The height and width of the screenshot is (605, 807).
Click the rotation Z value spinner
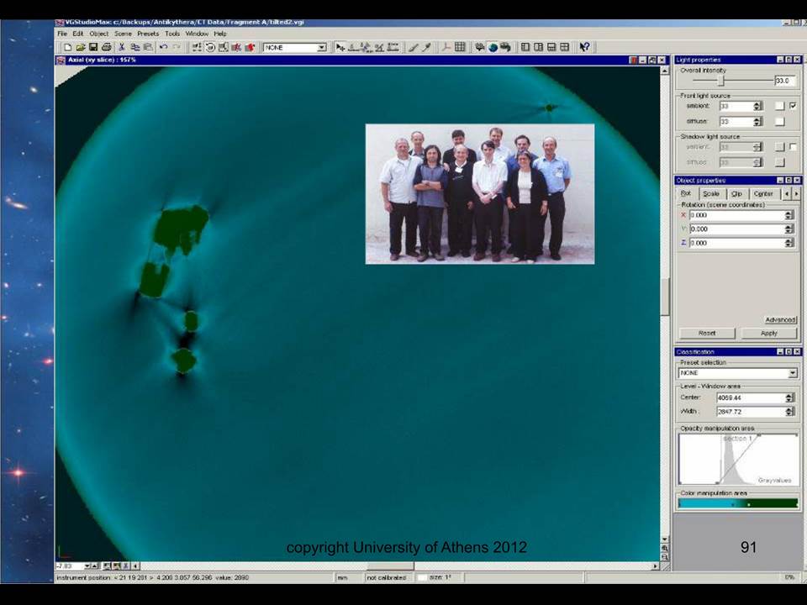point(789,243)
